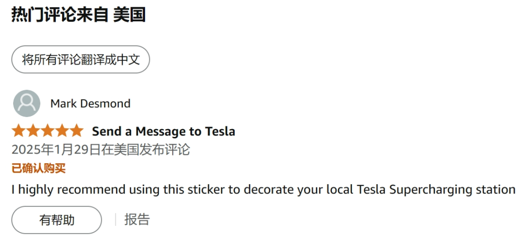The image size is (524, 239).
Task: Click the 已确认购买 verified purchase label
Action: [38, 169]
